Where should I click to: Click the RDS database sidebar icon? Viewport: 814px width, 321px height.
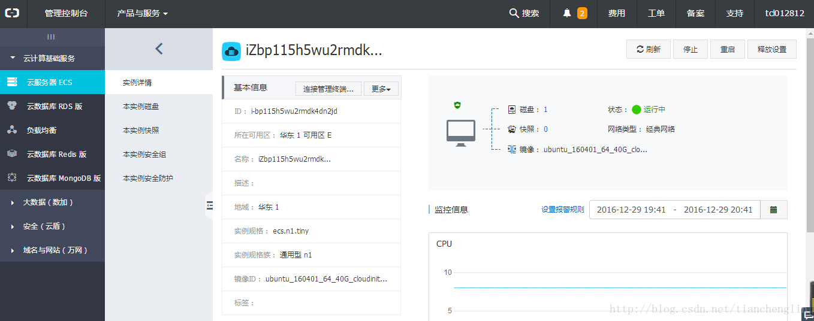tap(12, 106)
